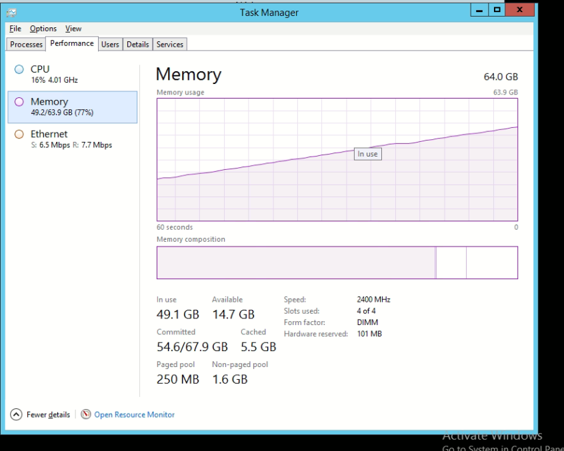This screenshot has height=451, width=564.
Task: Open the File menu
Action: tap(15, 29)
